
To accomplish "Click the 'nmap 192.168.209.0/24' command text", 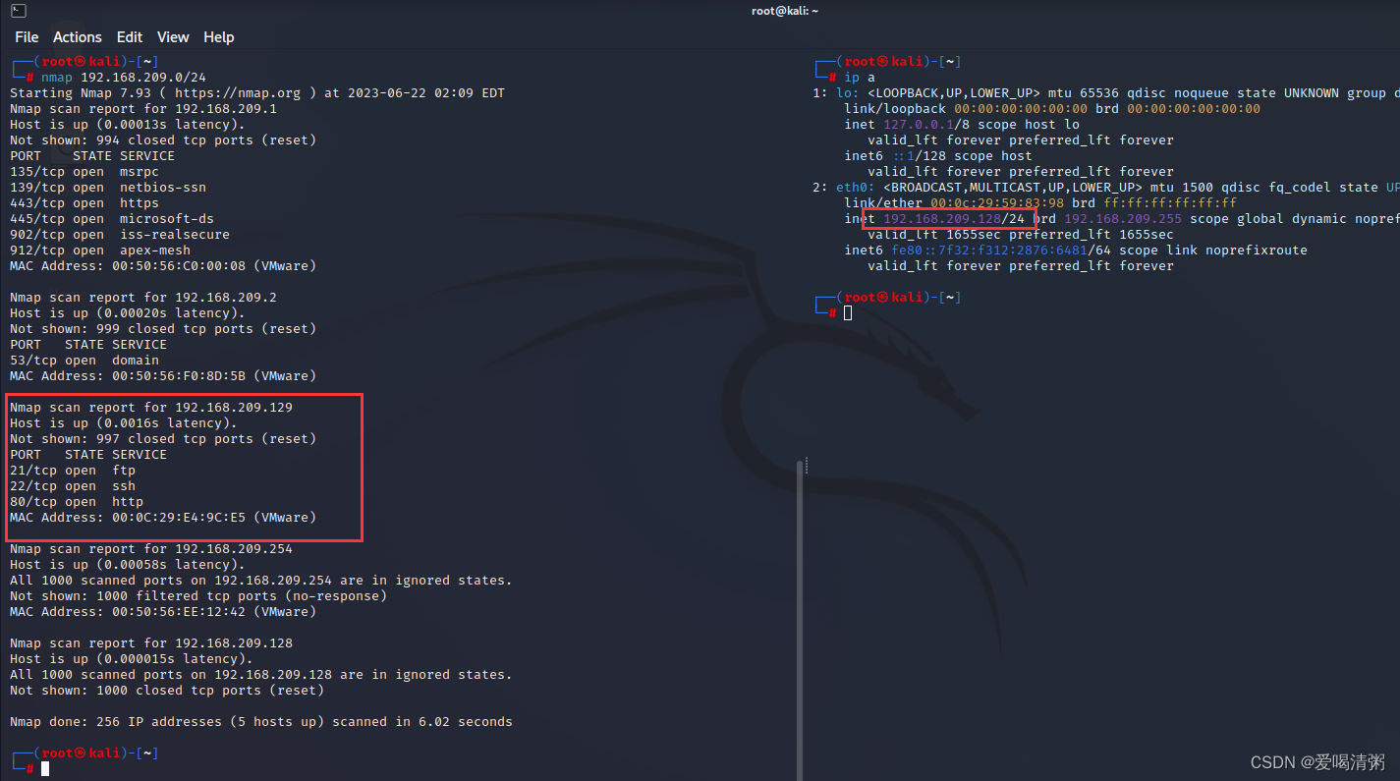I will pos(123,77).
